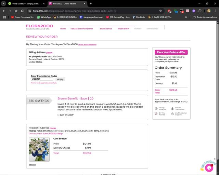The height and width of the screenshot is (175, 219).
Task: Open the Extensions puzzle icon
Action: coord(200,11)
